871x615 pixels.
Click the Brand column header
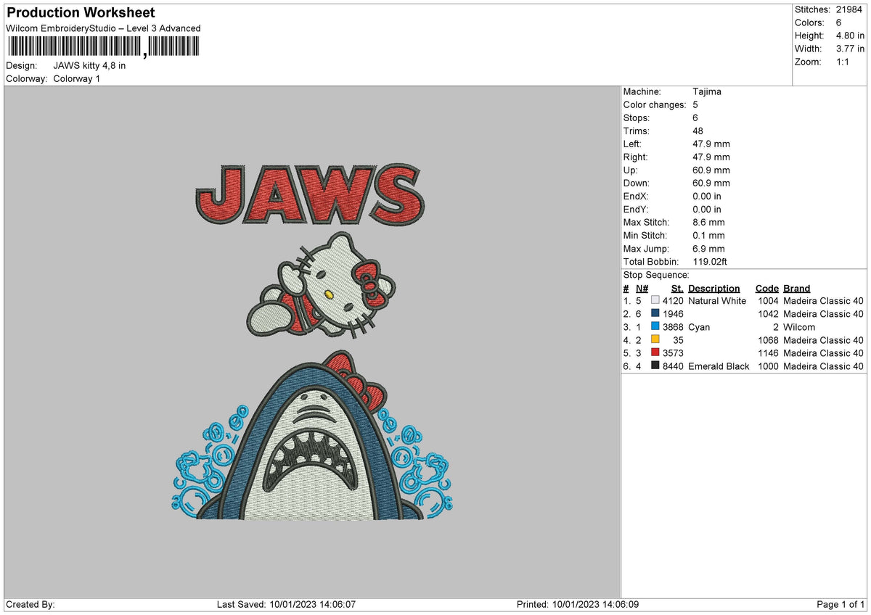(796, 288)
